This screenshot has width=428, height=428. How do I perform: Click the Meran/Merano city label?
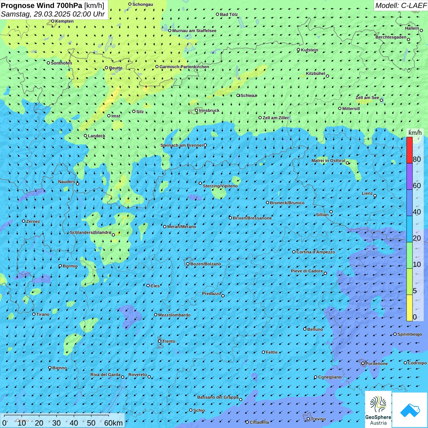tap(182, 227)
